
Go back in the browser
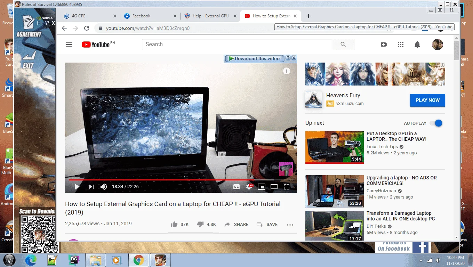64,28
